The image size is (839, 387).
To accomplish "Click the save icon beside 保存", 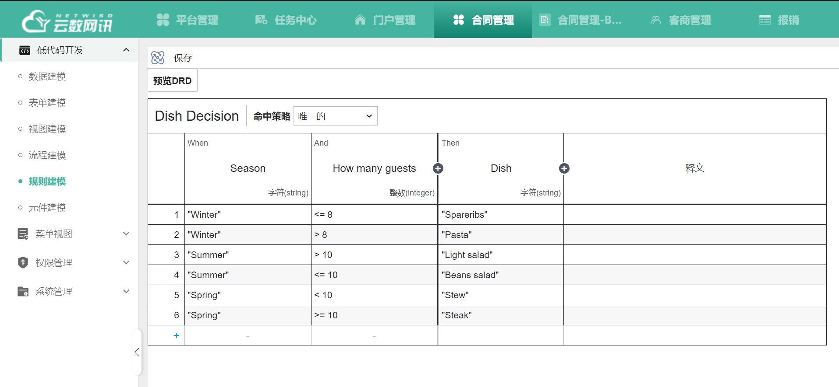I will click(158, 58).
